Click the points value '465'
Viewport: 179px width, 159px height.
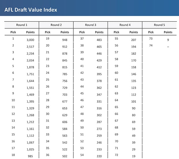point(99,47)
